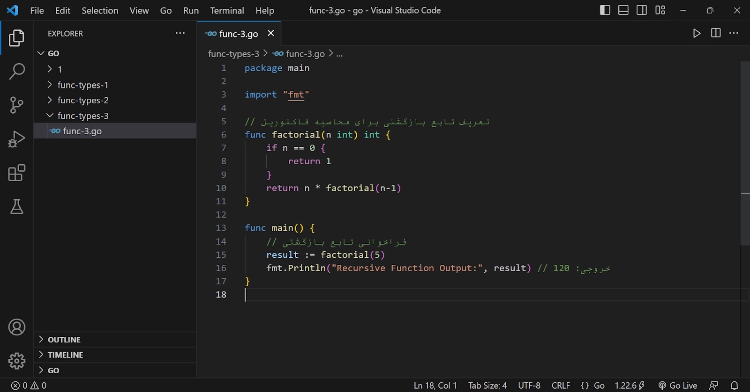Viewport: 750px width, 392px height.
Task: Click the VS Code logo icon
Action: click(13, 10)
